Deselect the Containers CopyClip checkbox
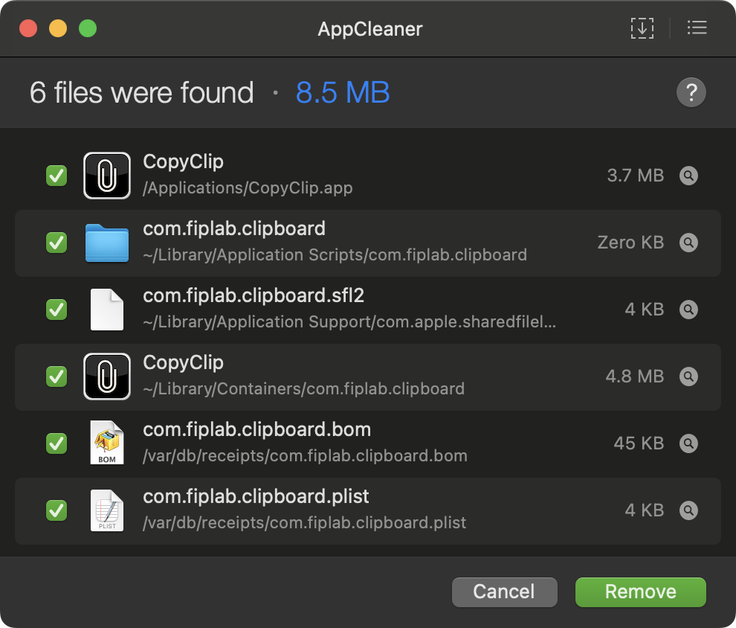 point(57,377)
